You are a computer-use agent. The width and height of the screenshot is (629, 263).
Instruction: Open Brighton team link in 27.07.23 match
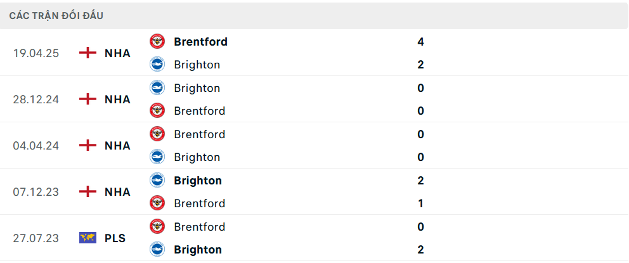[198, 250]
